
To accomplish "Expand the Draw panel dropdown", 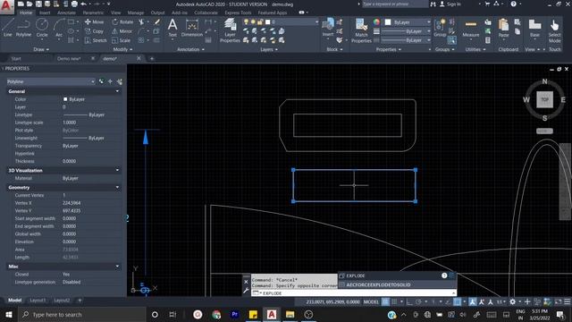I will [x=41, y=49].
